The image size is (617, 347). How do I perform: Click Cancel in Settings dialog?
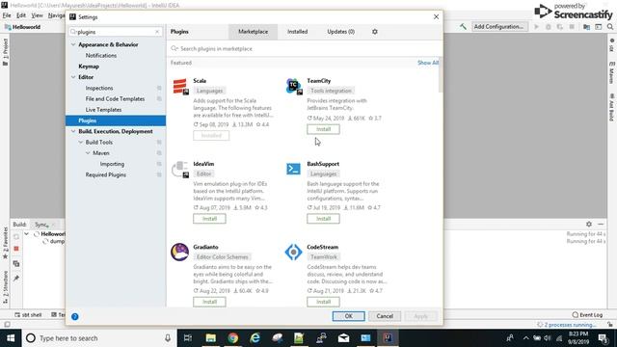click(x=385, y=316)
